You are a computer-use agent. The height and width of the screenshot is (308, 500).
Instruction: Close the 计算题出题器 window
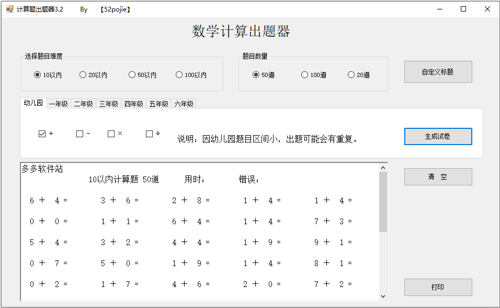click(x=487, y=9)
